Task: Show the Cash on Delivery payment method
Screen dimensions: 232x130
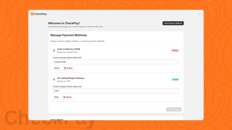Action: coord(57,68)
